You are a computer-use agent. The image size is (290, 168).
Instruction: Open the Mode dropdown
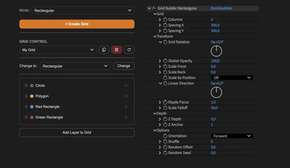tap(83, 10)
